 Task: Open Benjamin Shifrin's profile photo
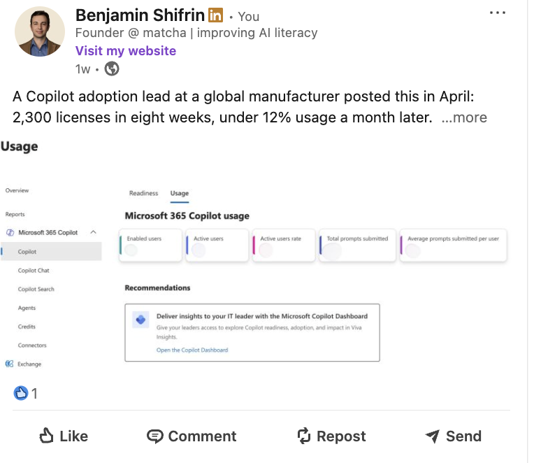(x=40, y=31)
